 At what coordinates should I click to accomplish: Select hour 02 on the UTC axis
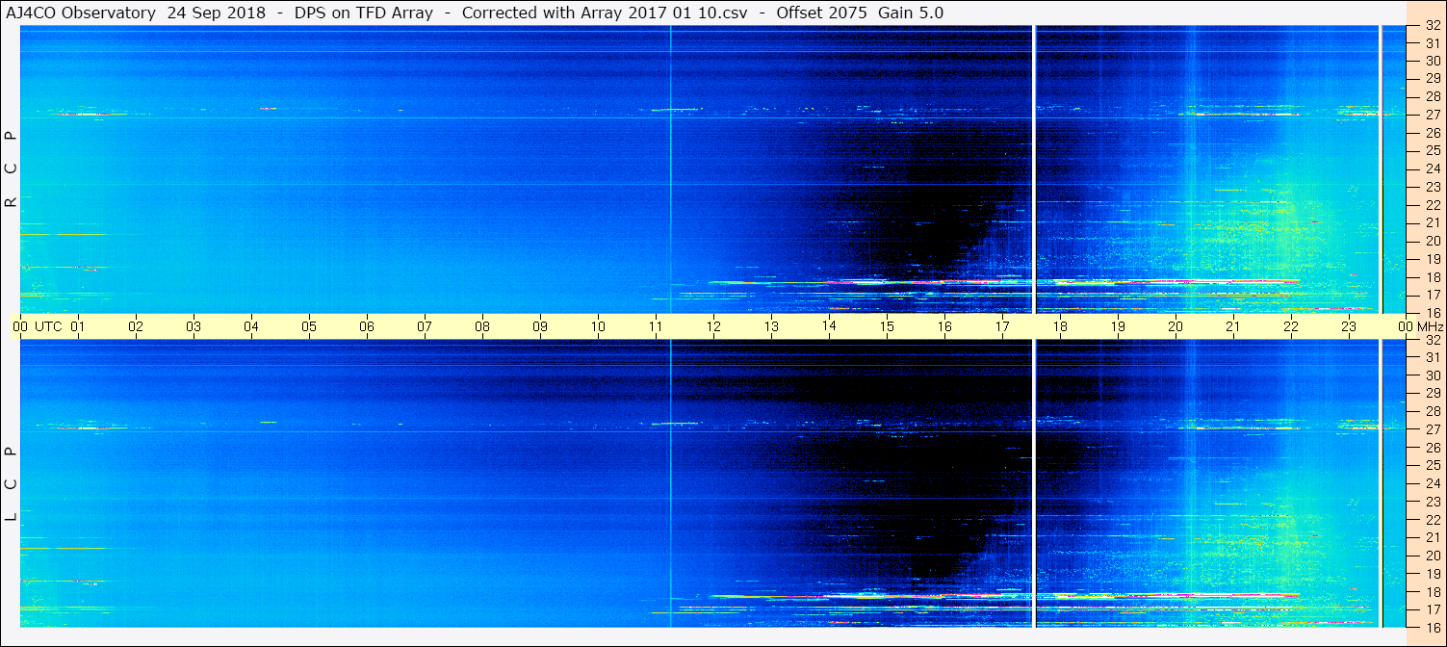(136, 326)
